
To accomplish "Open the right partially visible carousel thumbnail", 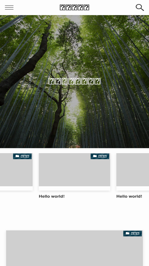I will click(133, 169).
